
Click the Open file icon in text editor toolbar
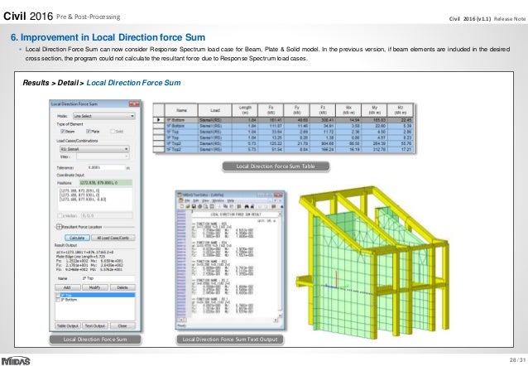pos(188,206)
